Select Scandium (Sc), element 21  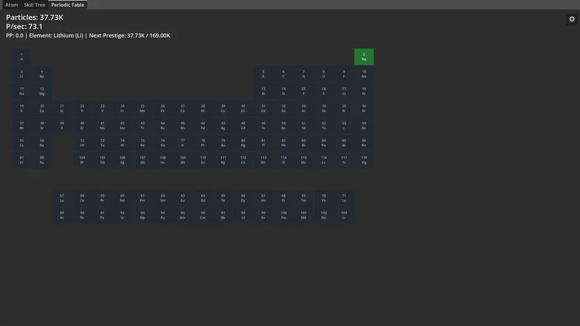tap(62, 108)
